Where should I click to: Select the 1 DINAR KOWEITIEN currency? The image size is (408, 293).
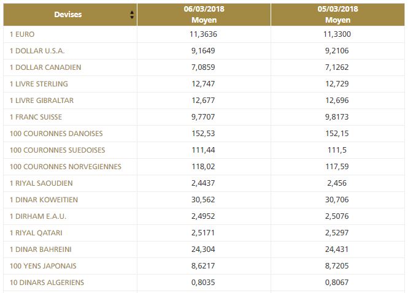click(x=44, y=200)
